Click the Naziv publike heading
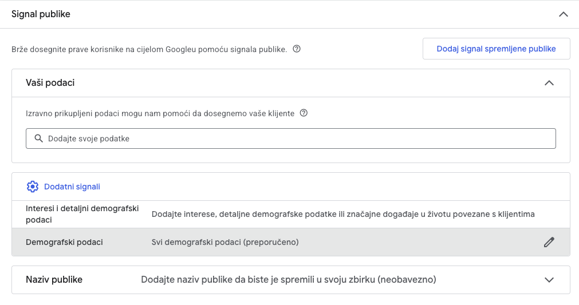Screen dimensions: 579x305 54,280
